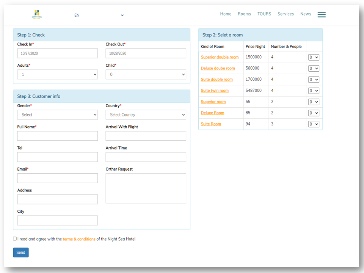Open the TOURS menu item
The width and height of the screenshot is (364, 273).
pos(264,14)
